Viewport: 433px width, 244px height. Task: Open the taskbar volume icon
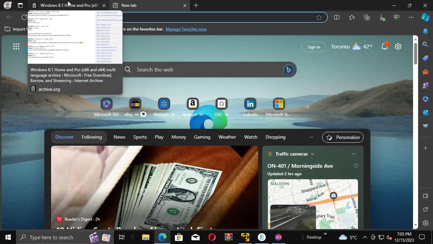(389, 237)
